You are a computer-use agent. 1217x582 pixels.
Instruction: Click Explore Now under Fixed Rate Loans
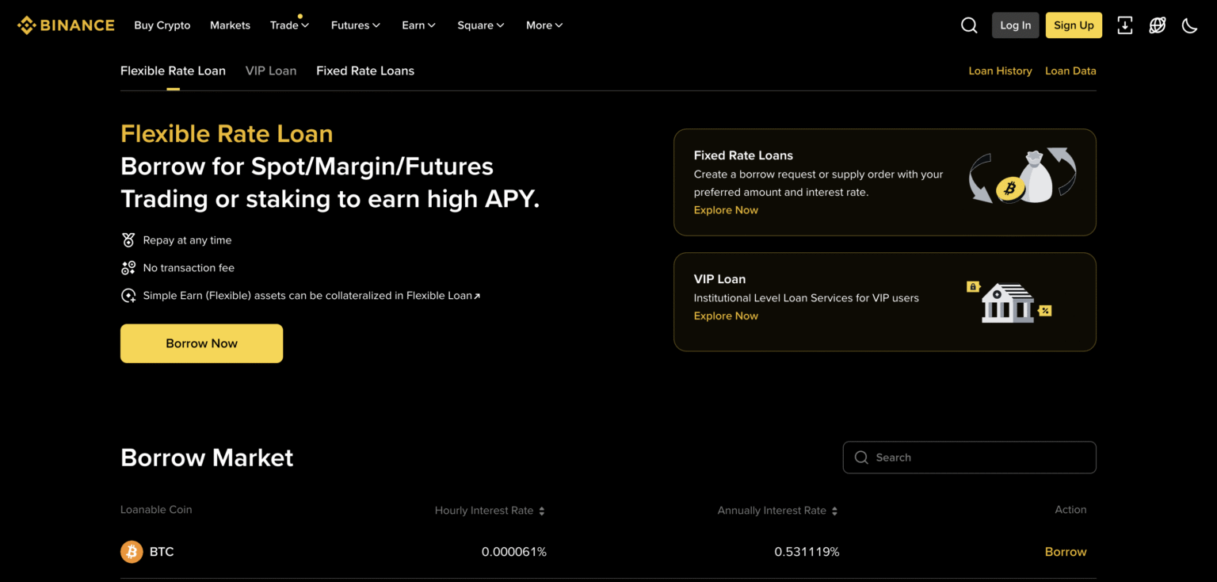click(x=726, y=210)
